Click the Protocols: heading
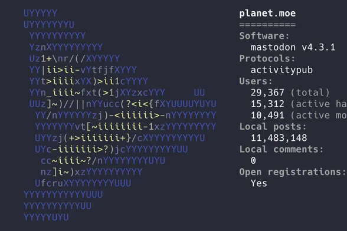The width and height of the screenshot is (347, 231). [x=267, y=58]
